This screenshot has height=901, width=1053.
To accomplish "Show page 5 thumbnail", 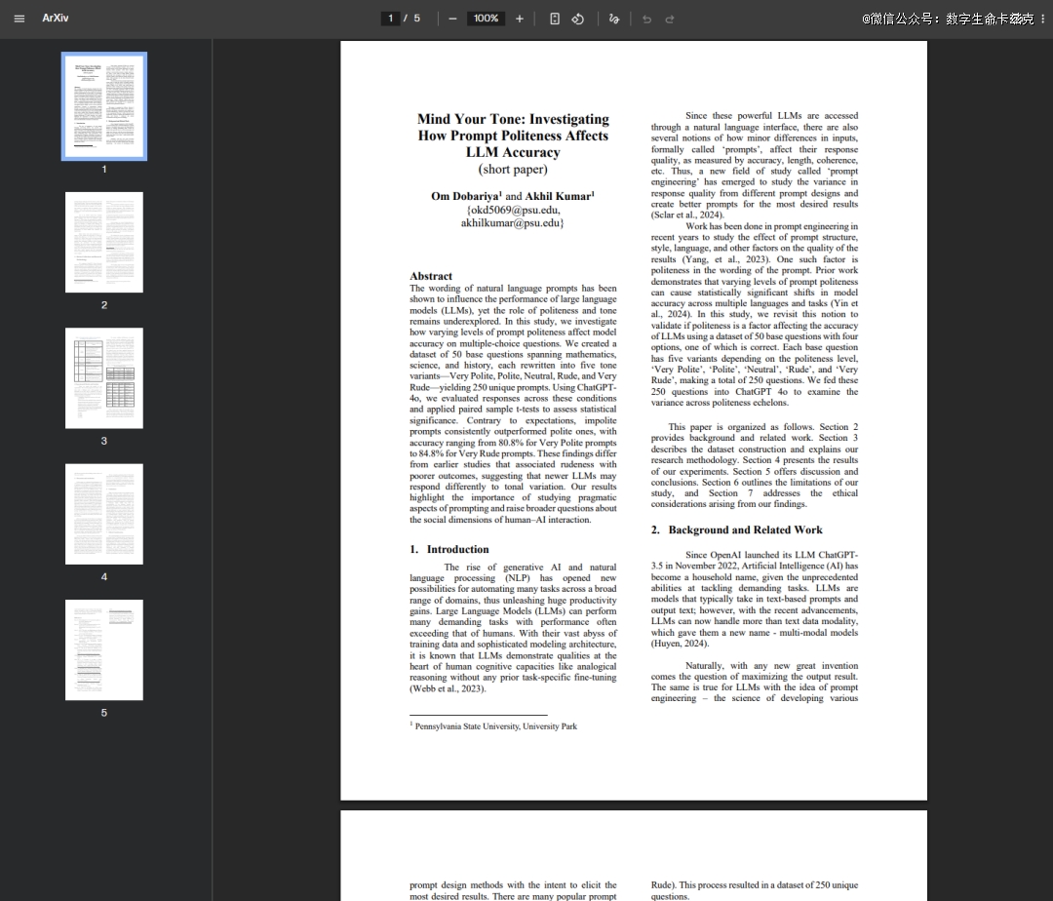I will point(104,649).
